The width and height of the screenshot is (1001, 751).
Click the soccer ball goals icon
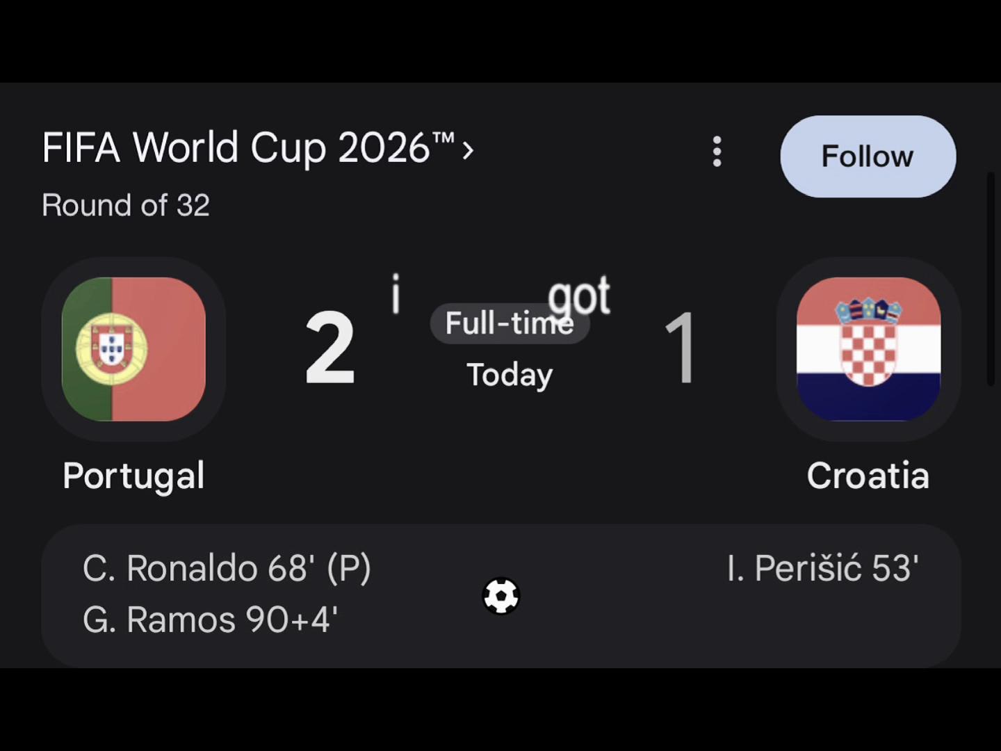(x=501, y=596)
